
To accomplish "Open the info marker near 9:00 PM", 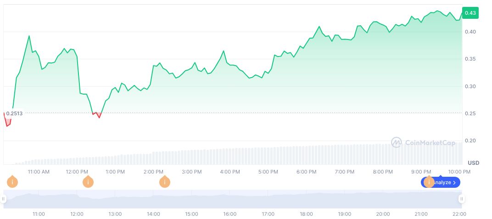I will click(x=429, y=182).
